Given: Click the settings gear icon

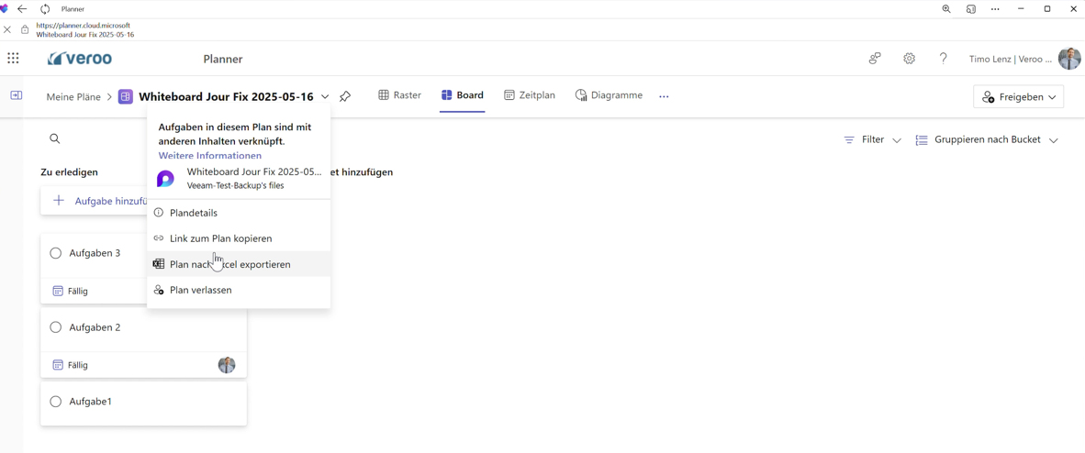Looking at the screenshot, I should 909,59.
